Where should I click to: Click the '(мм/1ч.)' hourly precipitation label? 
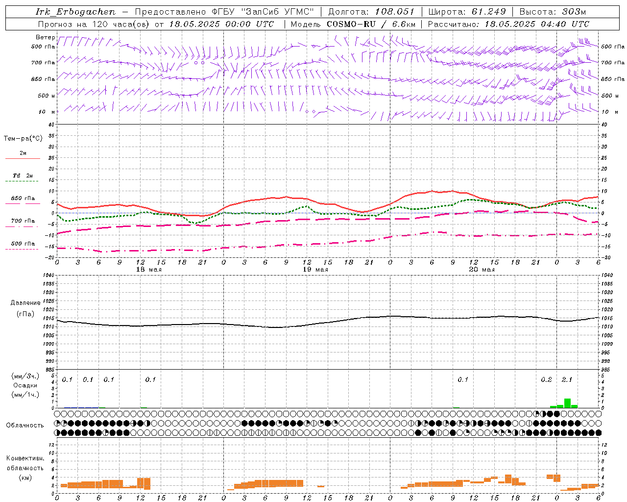pos(25,395)
